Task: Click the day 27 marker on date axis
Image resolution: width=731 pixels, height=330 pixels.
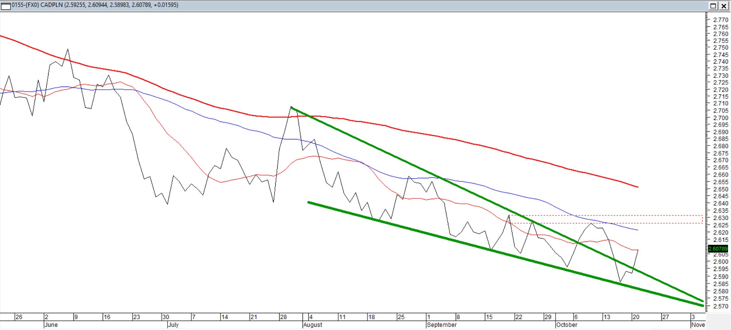Action: [x=665, y=317]
